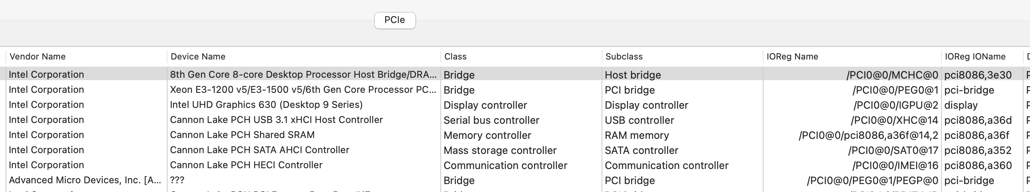
Task: Sort by IOReg Name column header
Action: point(792,57)
